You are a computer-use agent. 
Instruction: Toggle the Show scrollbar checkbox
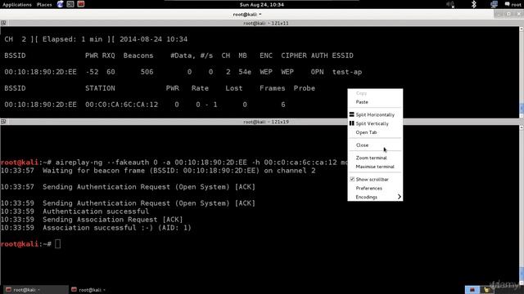click(352, 180)
